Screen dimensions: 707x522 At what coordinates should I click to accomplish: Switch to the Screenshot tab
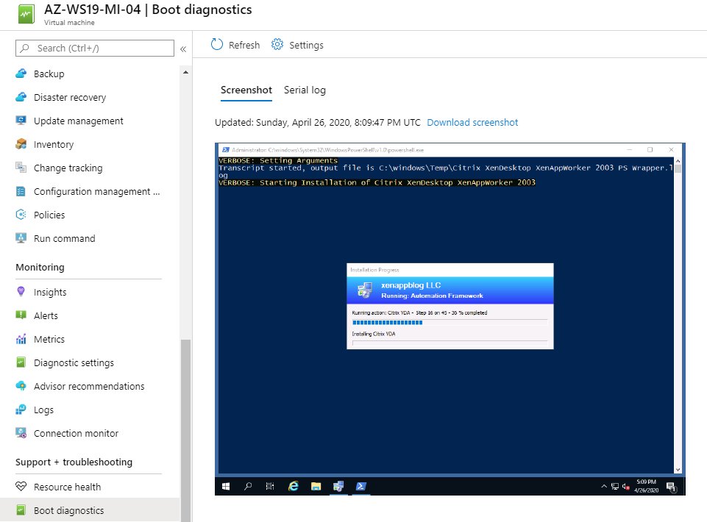[246, 90]
